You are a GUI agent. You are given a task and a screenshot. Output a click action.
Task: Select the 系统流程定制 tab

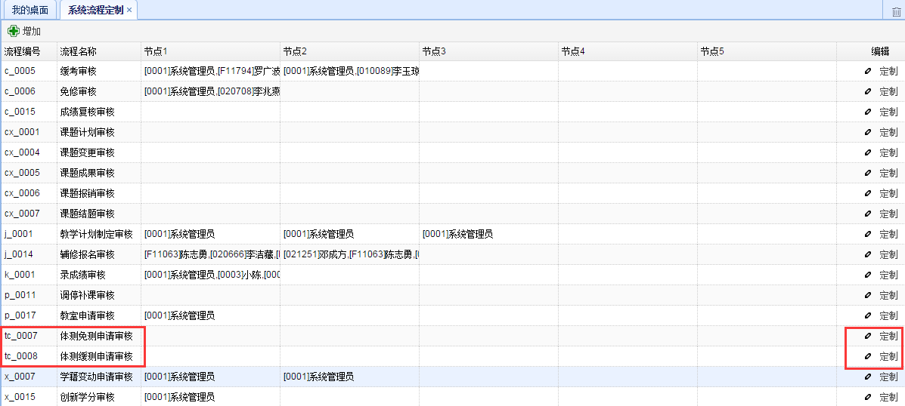[x=95, y=10]
